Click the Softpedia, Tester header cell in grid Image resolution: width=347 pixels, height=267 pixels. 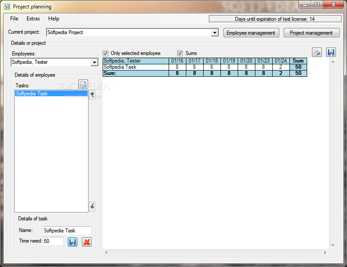tap(136, 61)
